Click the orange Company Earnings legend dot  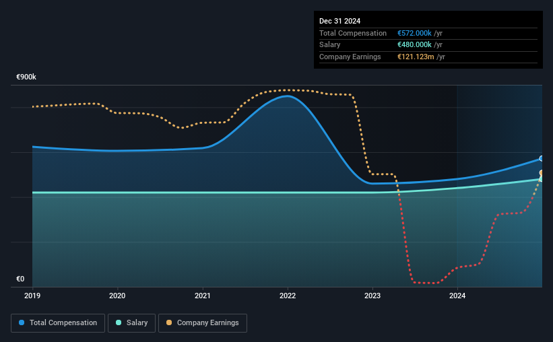[x=169, y=322]
